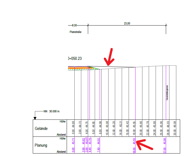
Task: Select the Gelände row label
Action: pos(41,129)
